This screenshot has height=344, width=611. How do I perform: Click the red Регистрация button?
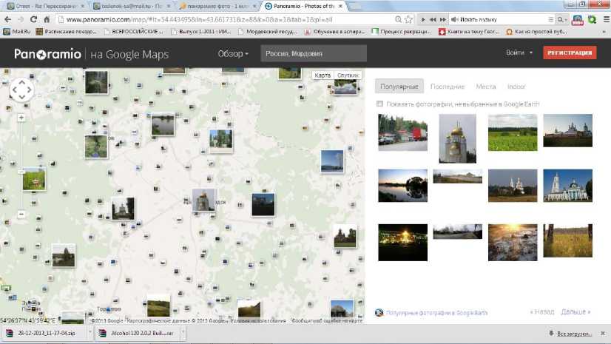tap(570, 53)
